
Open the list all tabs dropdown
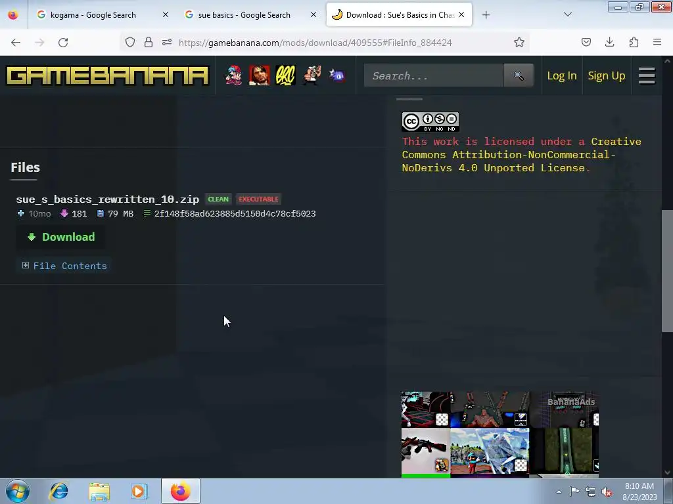568,14
